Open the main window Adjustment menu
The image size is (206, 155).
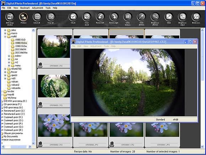coord(37,8)
